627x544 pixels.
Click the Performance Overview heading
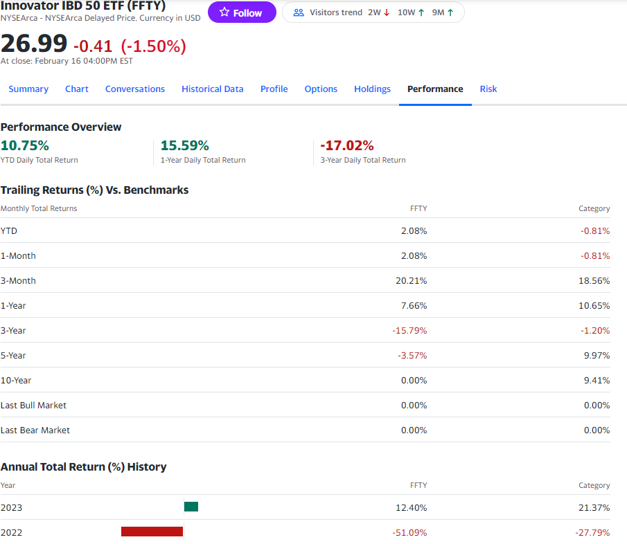(x=61, y=127)
